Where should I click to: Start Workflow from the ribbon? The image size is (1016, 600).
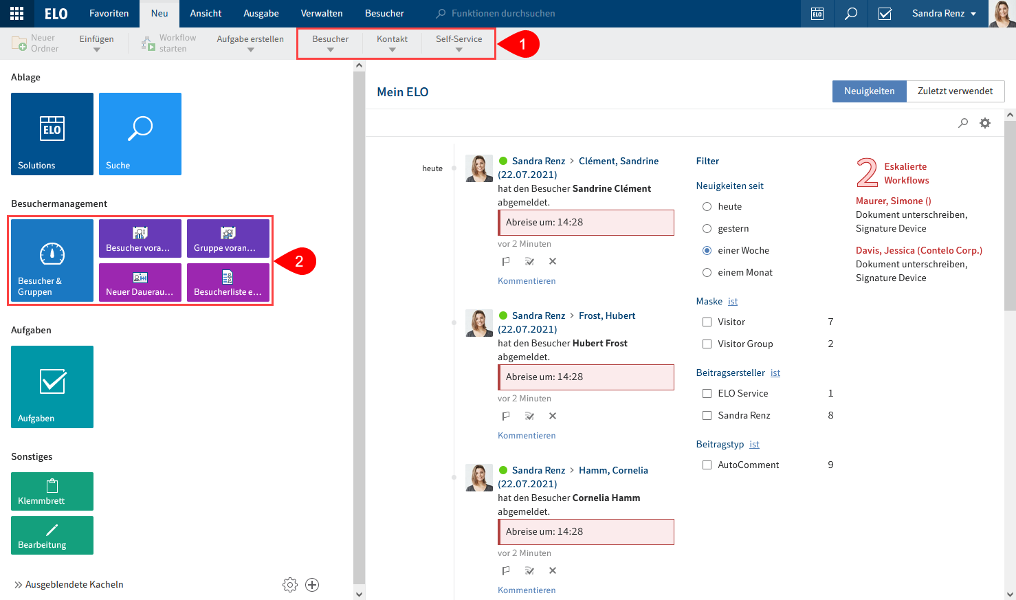(169, 43)
